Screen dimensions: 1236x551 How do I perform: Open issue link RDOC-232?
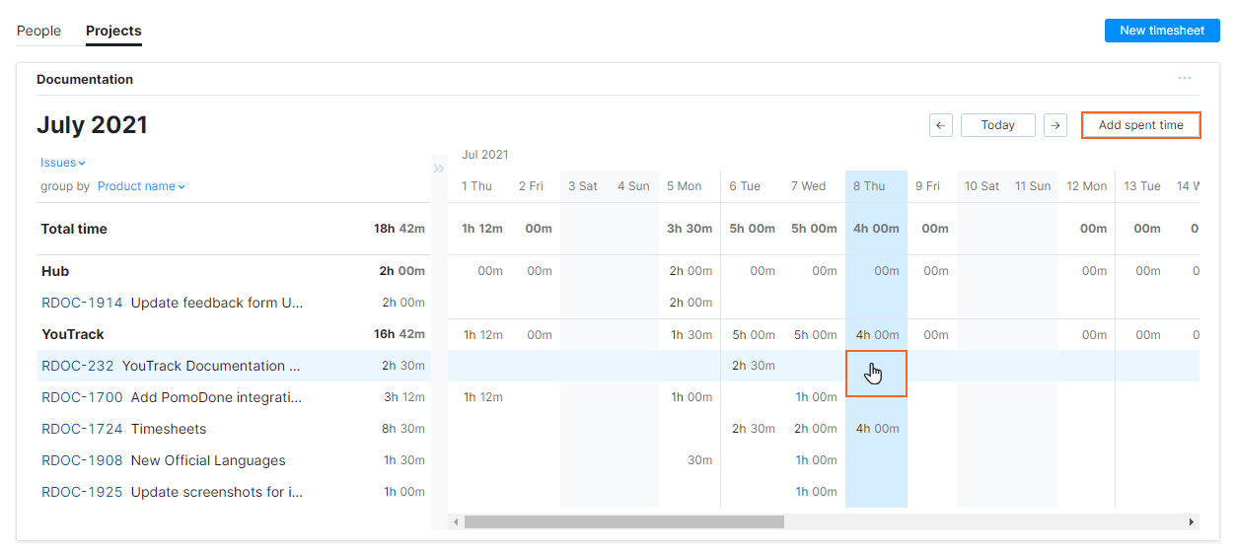pyautogui.click(x=77, y=366)
